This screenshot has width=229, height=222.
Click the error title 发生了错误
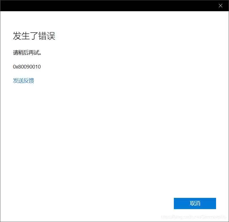tap(34, 36)
